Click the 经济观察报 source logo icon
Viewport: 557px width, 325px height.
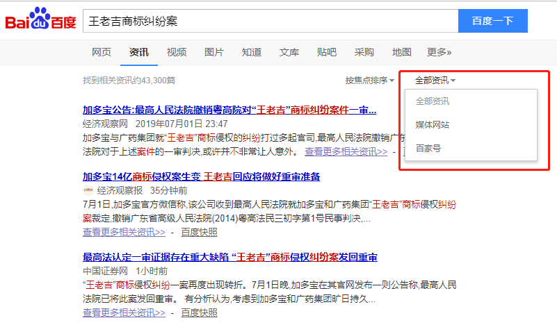tap(88, 190)
